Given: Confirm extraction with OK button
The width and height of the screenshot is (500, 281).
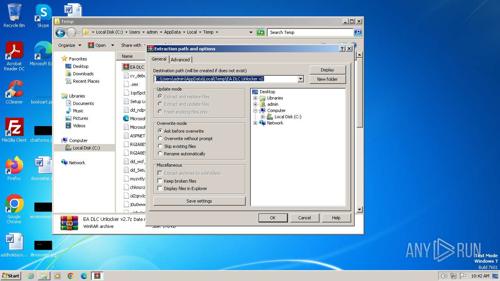Looking at the screenshot, I should [273, 218].
